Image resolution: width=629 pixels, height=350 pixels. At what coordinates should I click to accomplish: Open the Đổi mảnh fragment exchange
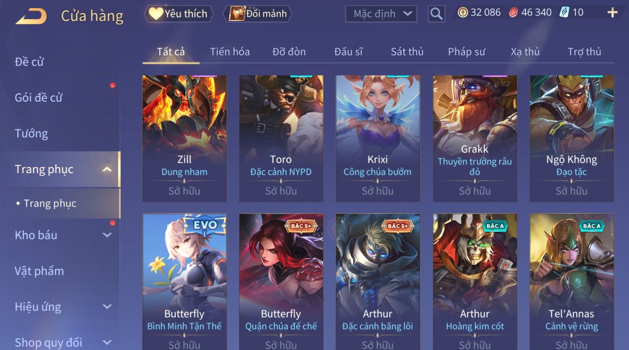(258, 14)
